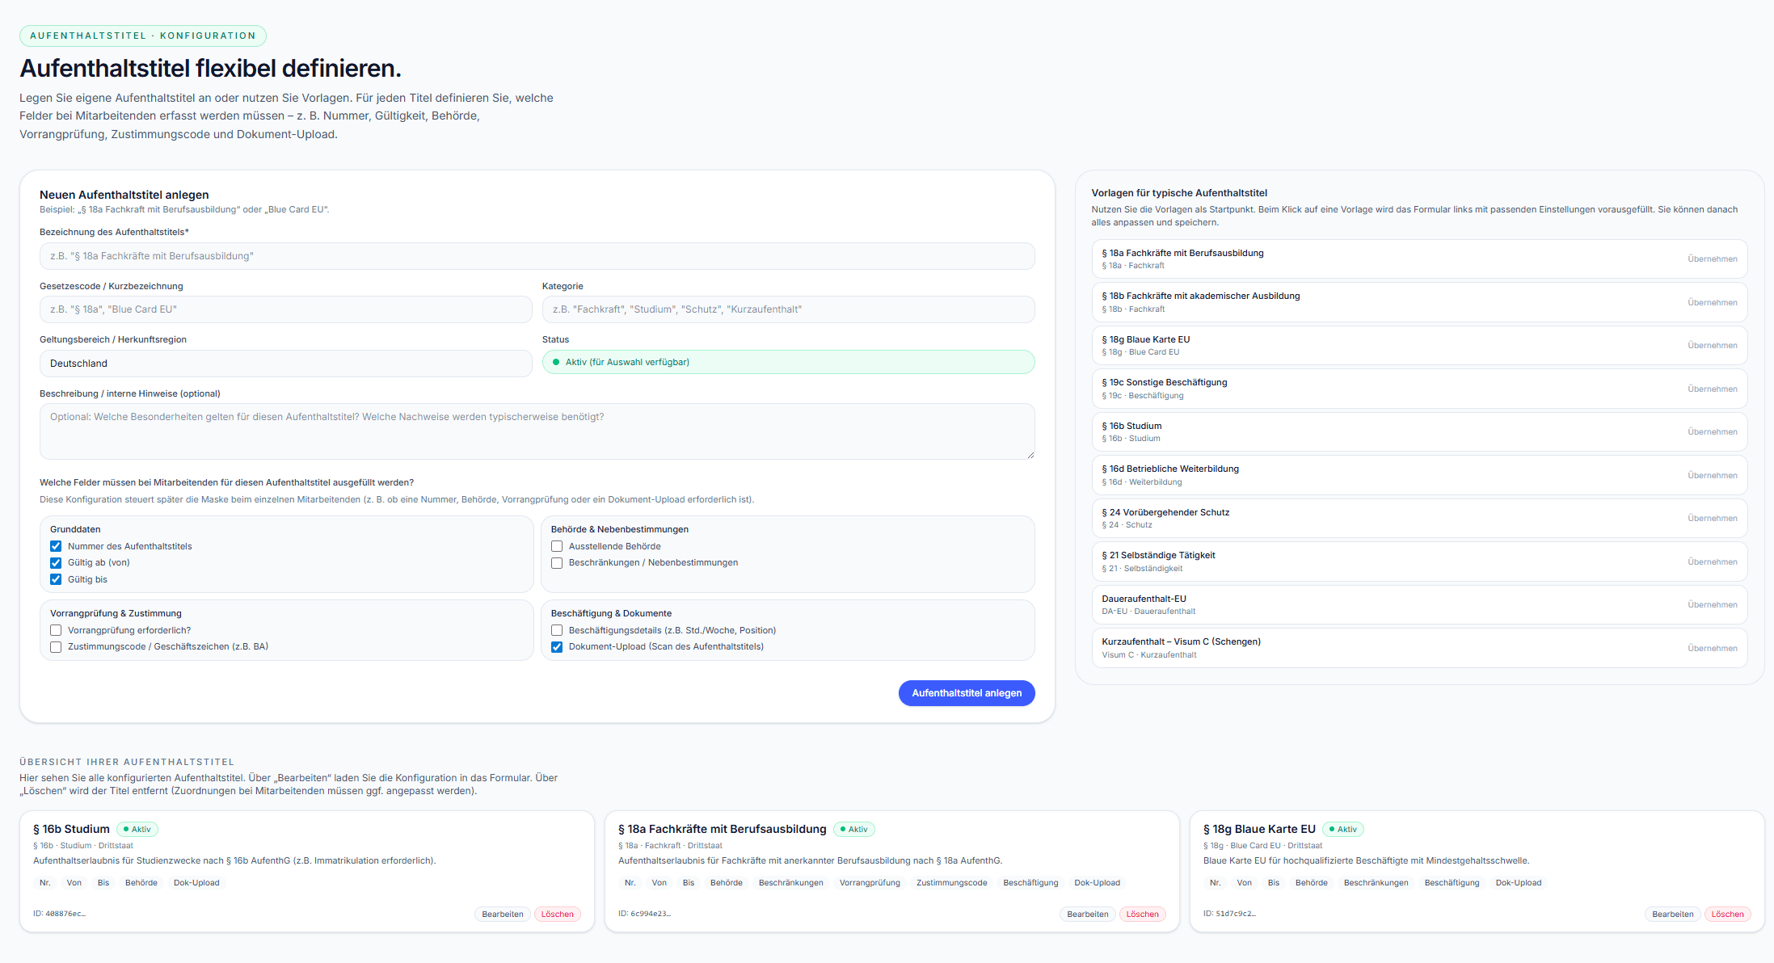
Task: Click the Kategorie text field
Action: [x=787, y=309]
